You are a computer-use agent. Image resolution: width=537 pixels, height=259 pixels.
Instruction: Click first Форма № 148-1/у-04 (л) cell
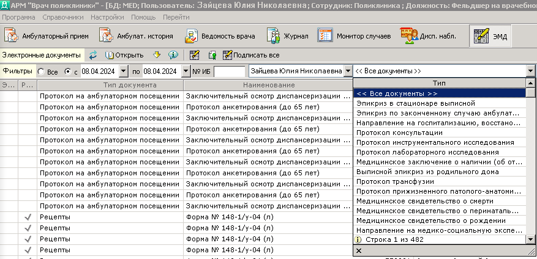pos(268,217)
